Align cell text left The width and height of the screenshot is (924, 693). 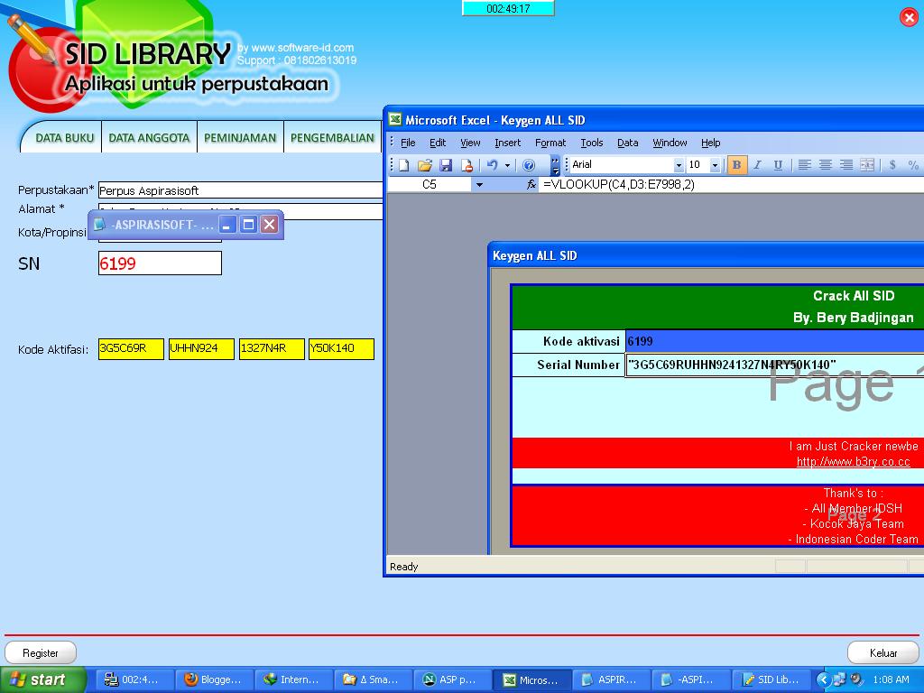[x=804, y=165]
